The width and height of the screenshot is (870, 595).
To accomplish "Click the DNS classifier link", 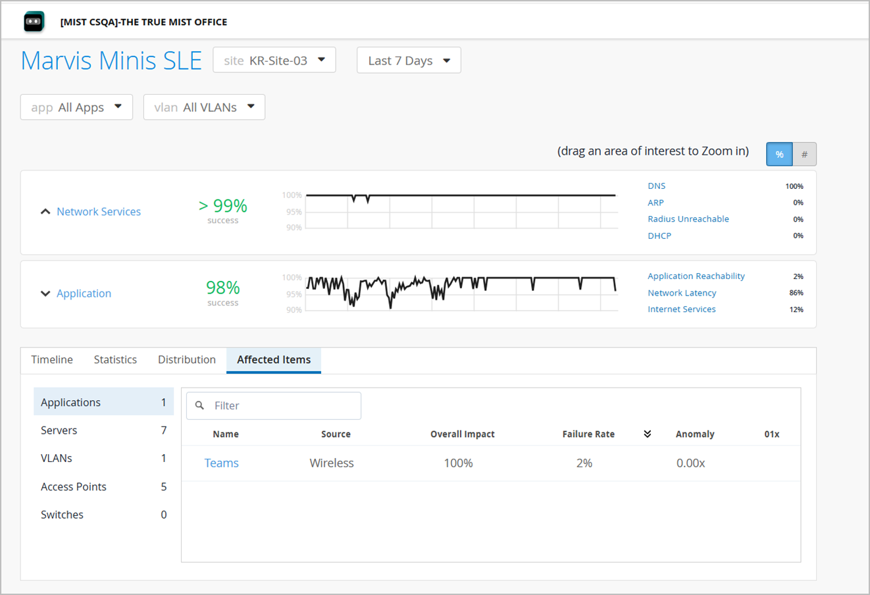I will click(656, 186).
